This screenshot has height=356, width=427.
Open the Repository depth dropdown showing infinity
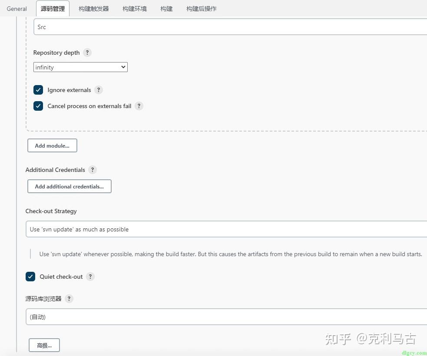[x=80, y=67]
